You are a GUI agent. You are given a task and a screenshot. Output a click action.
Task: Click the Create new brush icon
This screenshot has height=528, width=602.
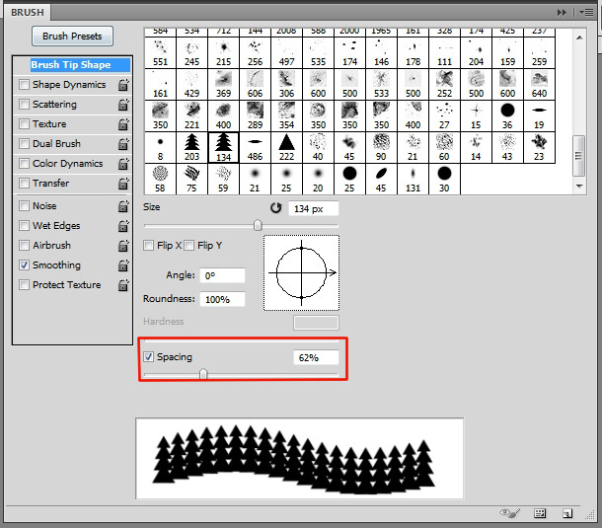tap(567, 513)
